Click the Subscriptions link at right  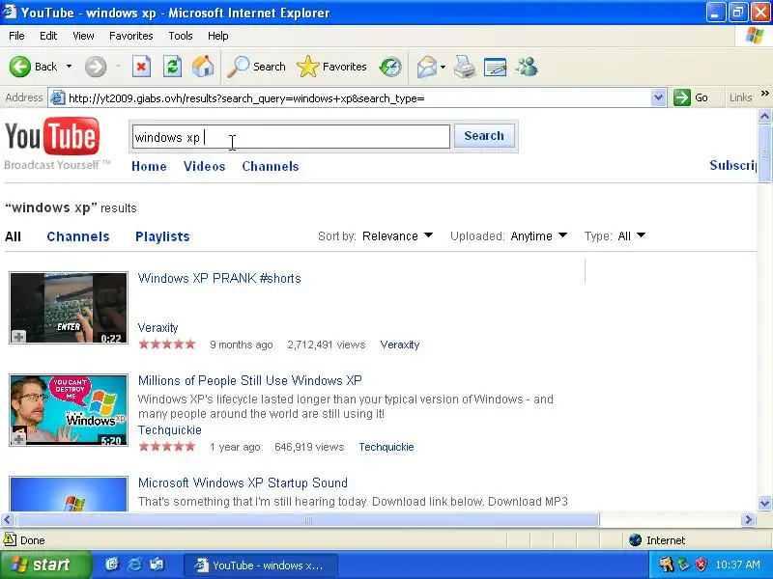click(x=733, y=165)
